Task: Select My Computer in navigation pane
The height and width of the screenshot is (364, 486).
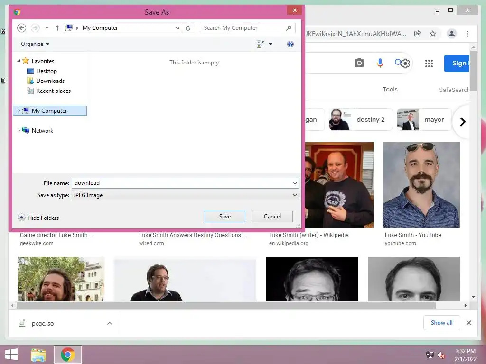Action: [49, 111]
